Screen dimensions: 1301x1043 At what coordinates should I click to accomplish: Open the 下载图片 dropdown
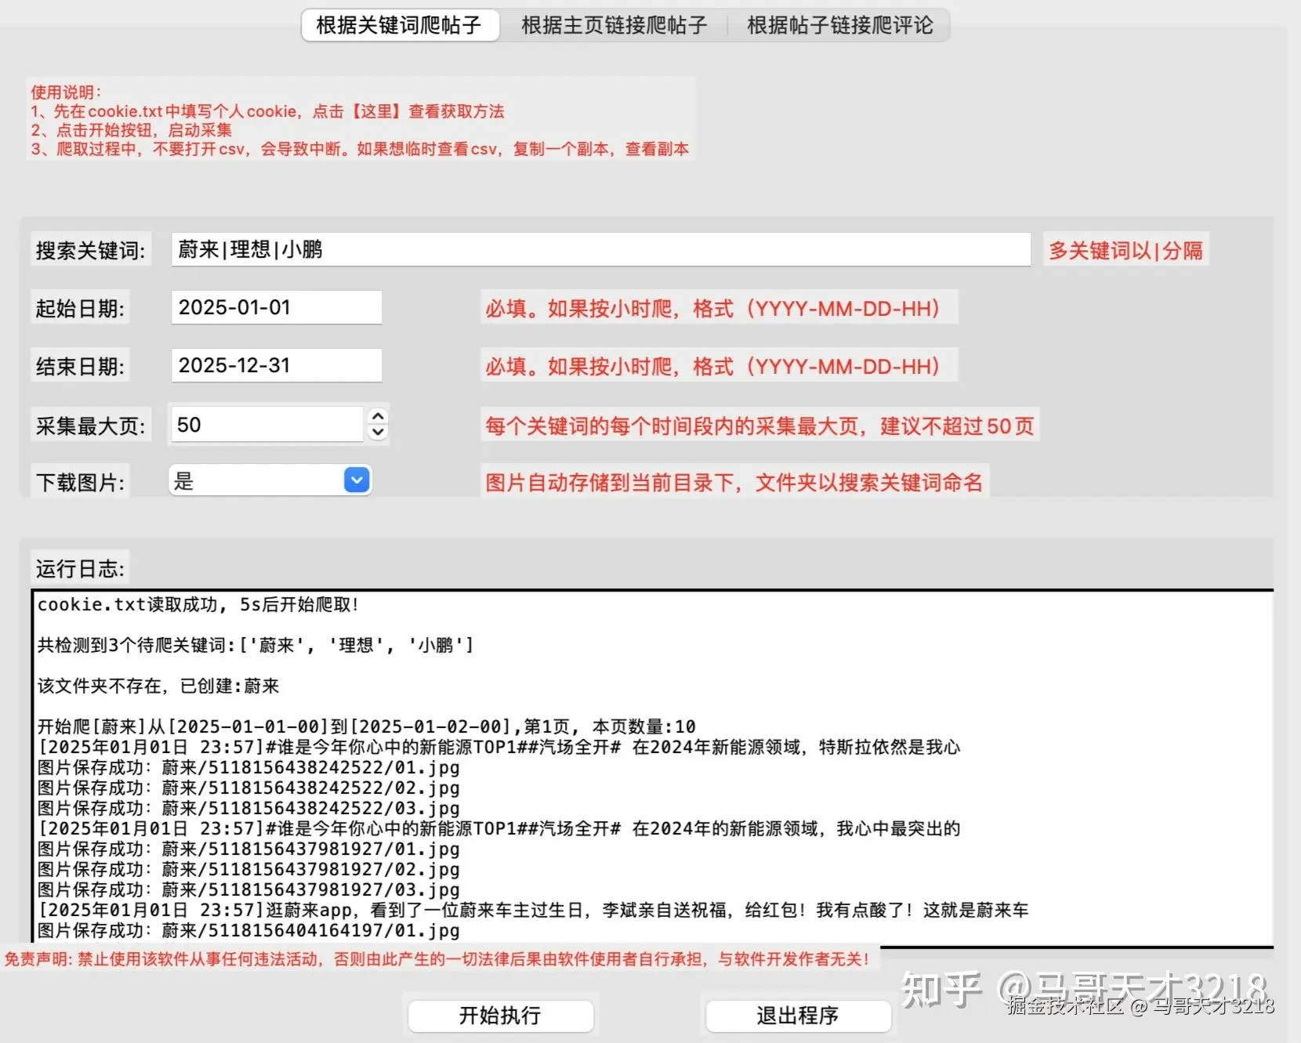270,480
